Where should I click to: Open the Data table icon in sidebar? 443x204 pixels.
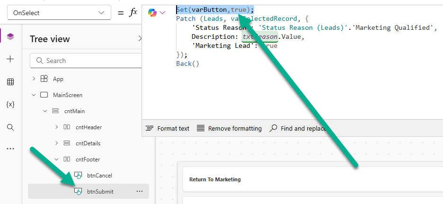[x=10, y=82]
